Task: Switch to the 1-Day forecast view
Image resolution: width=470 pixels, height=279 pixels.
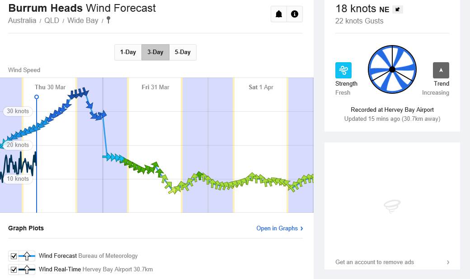Action: coord(128,52)
